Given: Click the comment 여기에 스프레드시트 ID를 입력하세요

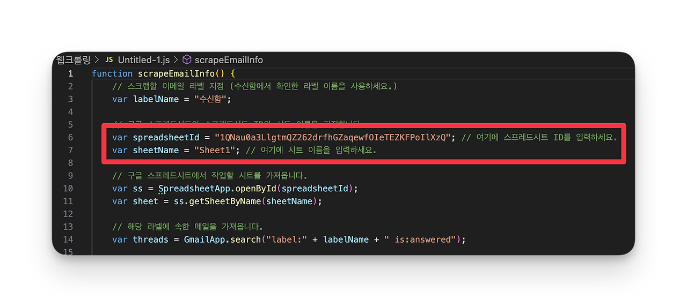Looking at the screenshot, I should [539, 138].
